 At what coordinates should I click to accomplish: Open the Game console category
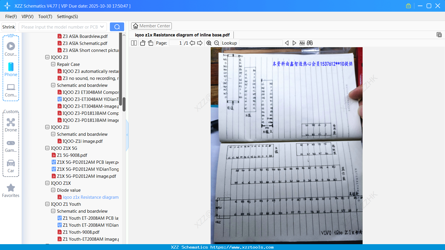point(11,146)
